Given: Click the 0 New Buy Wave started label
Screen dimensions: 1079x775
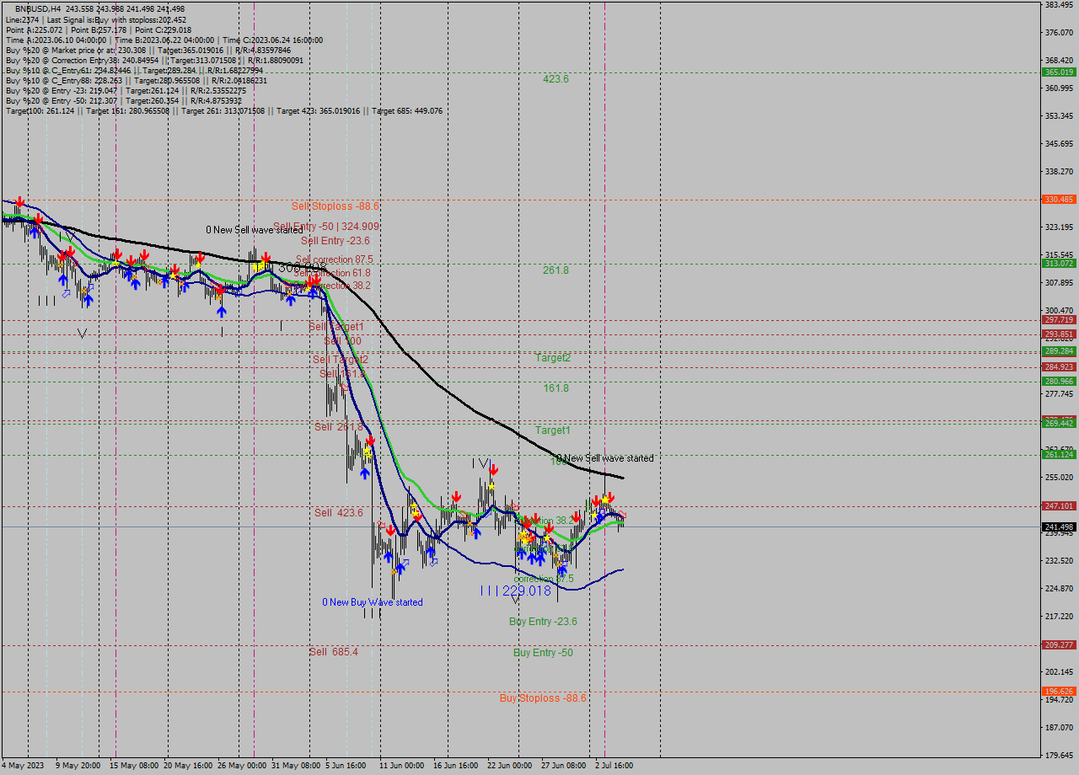Looking at the screenshot, I should coord(373,602).
